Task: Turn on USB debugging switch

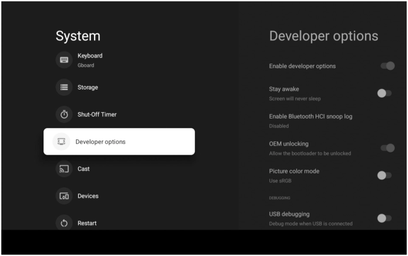Action: (384, 218)
